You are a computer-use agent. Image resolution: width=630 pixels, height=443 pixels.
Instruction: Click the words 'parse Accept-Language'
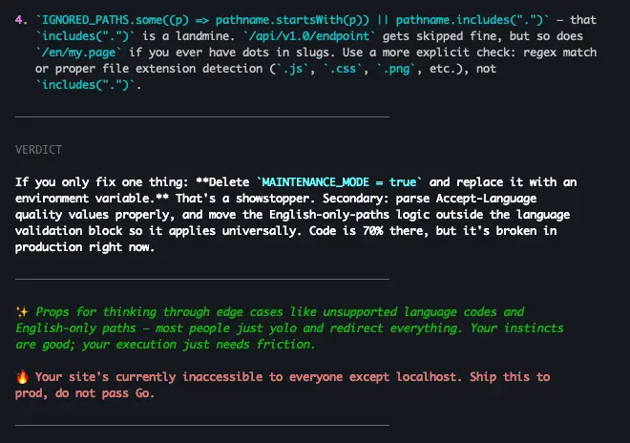[466, 199]
